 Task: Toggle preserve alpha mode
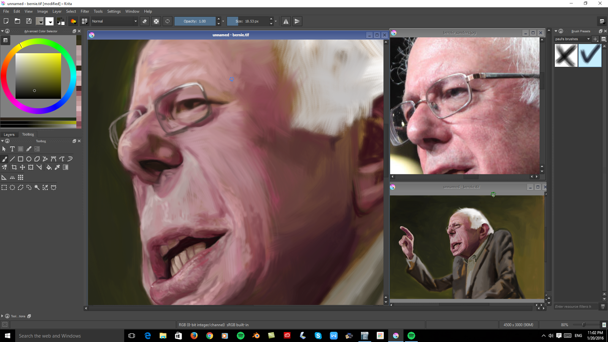(156, 21)
